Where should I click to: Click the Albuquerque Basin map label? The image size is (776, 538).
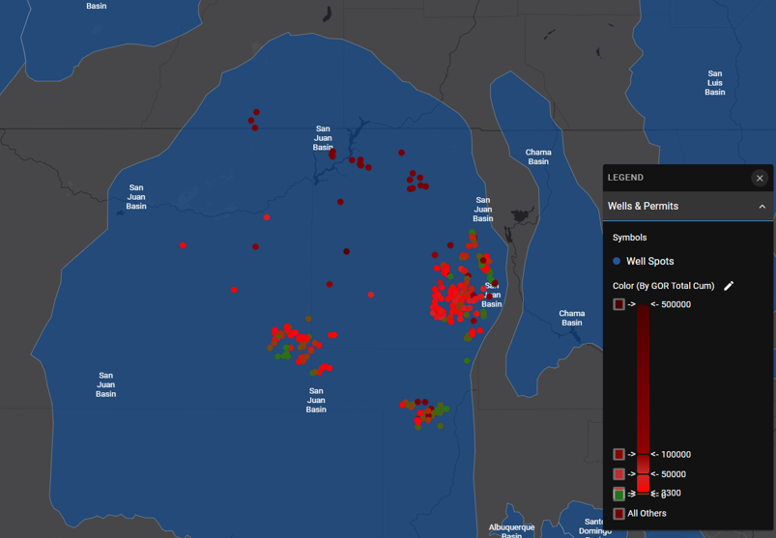511,531
